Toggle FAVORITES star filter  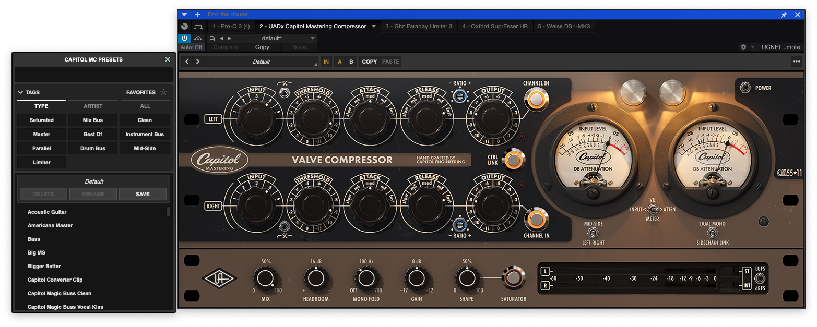point(163,92)
